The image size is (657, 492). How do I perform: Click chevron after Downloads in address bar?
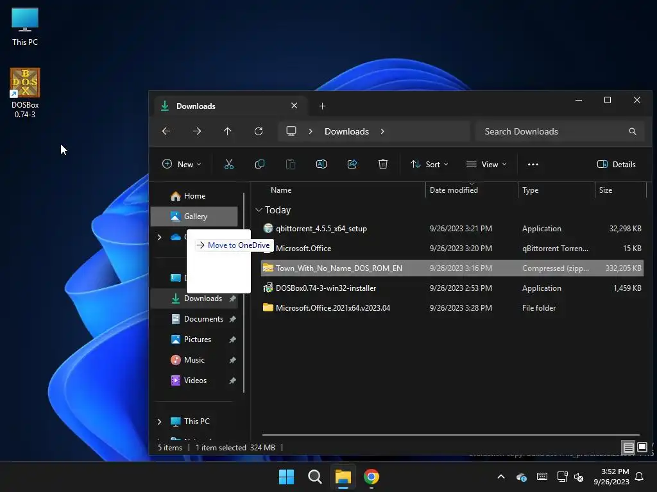[x=382, y=131]
